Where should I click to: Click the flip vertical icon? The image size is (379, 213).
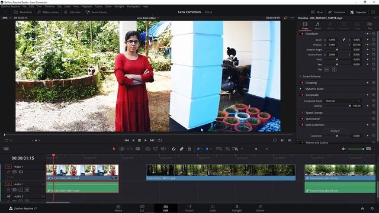pyautogui.click(x=334, y=70)
